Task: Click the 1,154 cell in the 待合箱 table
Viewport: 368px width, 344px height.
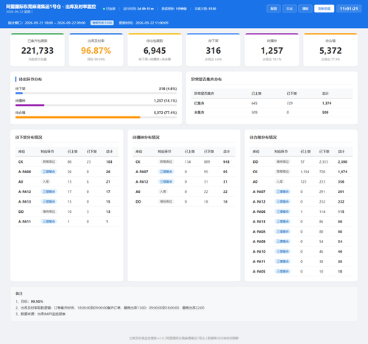Action: pyautogui.click(x=305, y=172)
